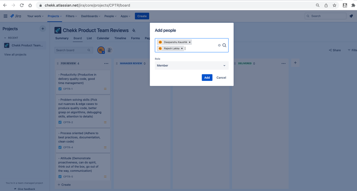Click the Add button in dialog
Viewport: 357px width, 191px height.
[207, 78]
